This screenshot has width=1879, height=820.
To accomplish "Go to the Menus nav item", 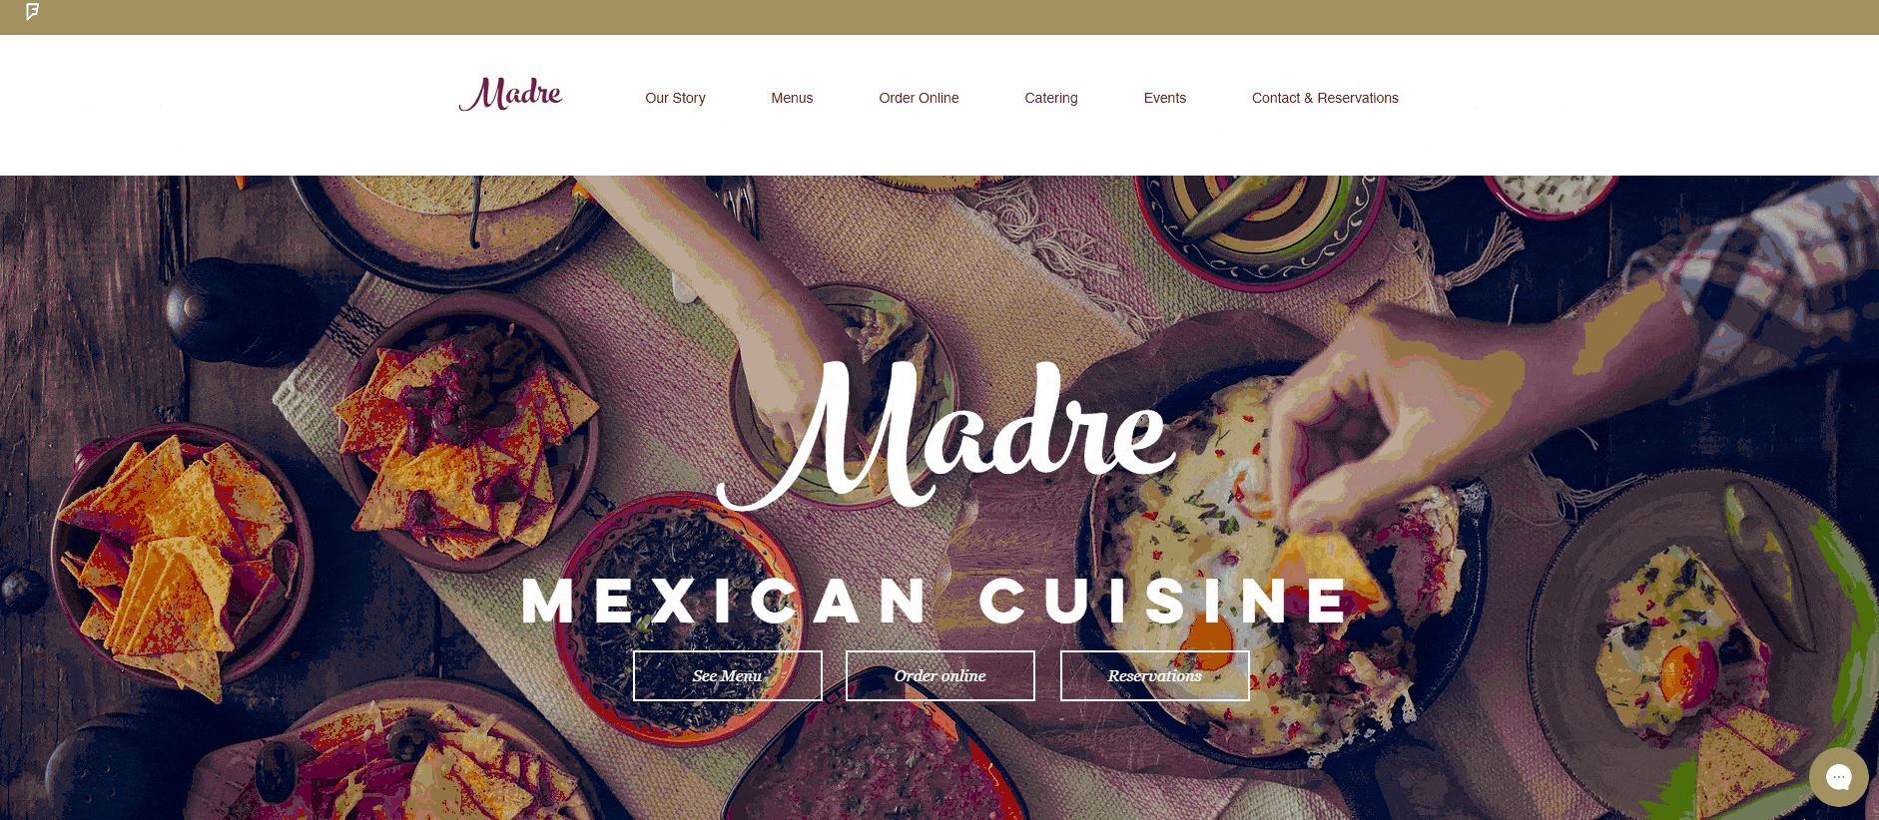I will [792, 98].
